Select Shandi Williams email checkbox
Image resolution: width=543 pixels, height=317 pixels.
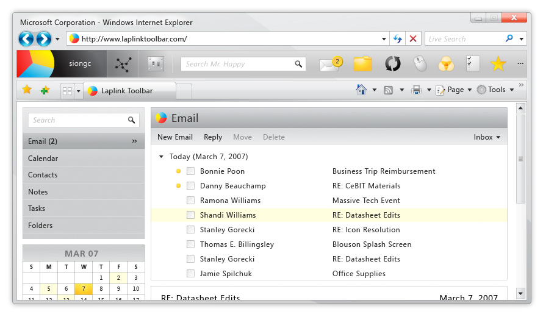click(x=191, y=215)
